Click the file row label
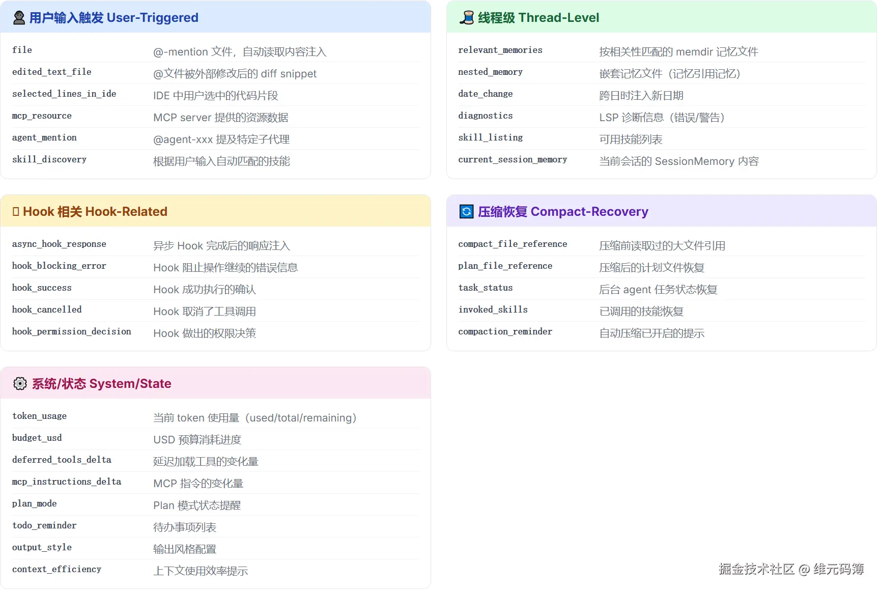Image resolution: width=879 pixels, height=591 pixels. point(22,50)
